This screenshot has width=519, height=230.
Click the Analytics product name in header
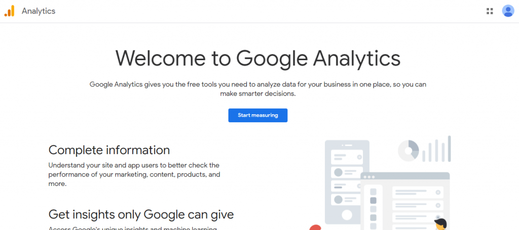click(x=39, y=11)
